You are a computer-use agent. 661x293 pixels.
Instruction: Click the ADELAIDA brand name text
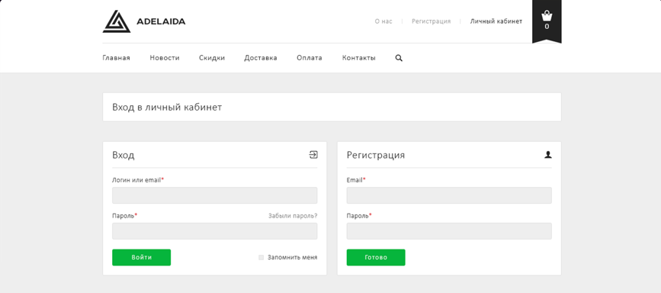(161, 21)
